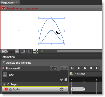Close the Page.xaml tab
Screen dimensions: 105x97
pyautogui.click(x=17, y=2)
